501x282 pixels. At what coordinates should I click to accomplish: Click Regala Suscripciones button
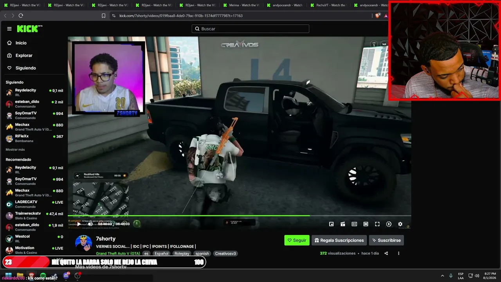(339, 240)
